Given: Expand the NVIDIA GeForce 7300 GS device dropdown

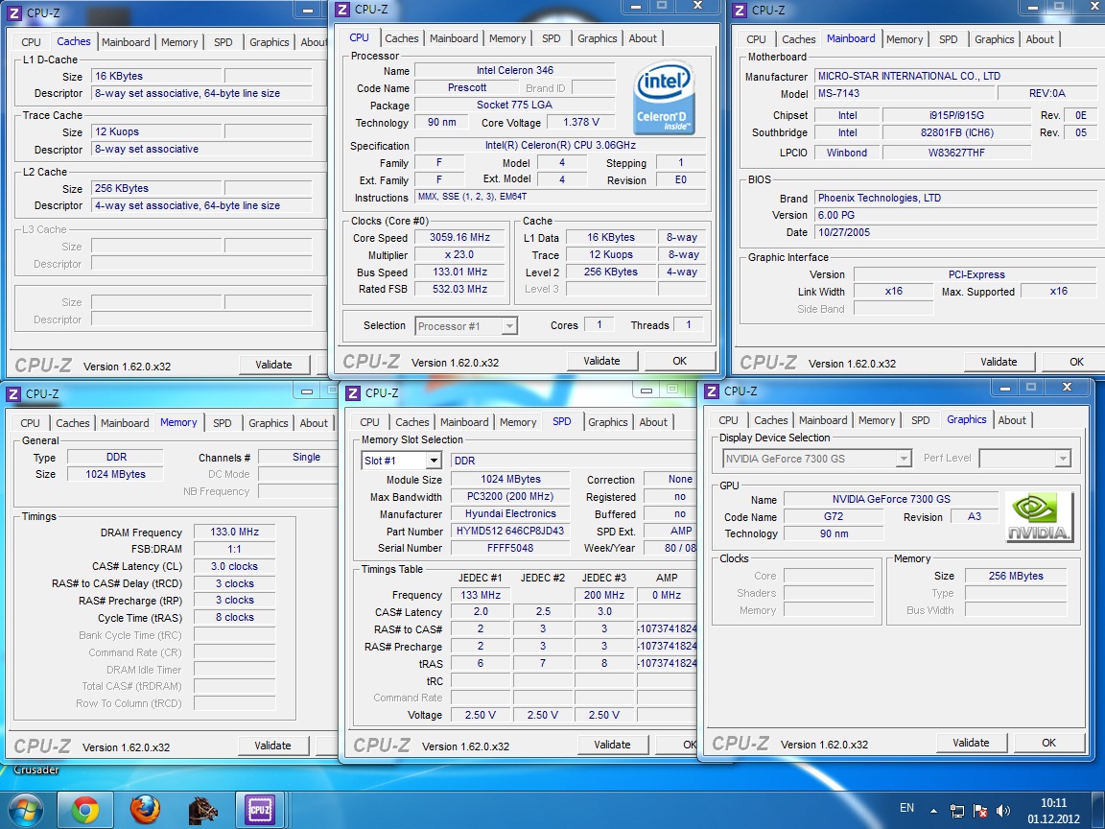Looking at the screenshot, I should (x=903, y=459).
